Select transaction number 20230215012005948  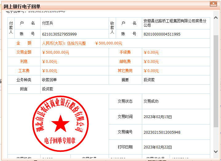tap(162, 132)
